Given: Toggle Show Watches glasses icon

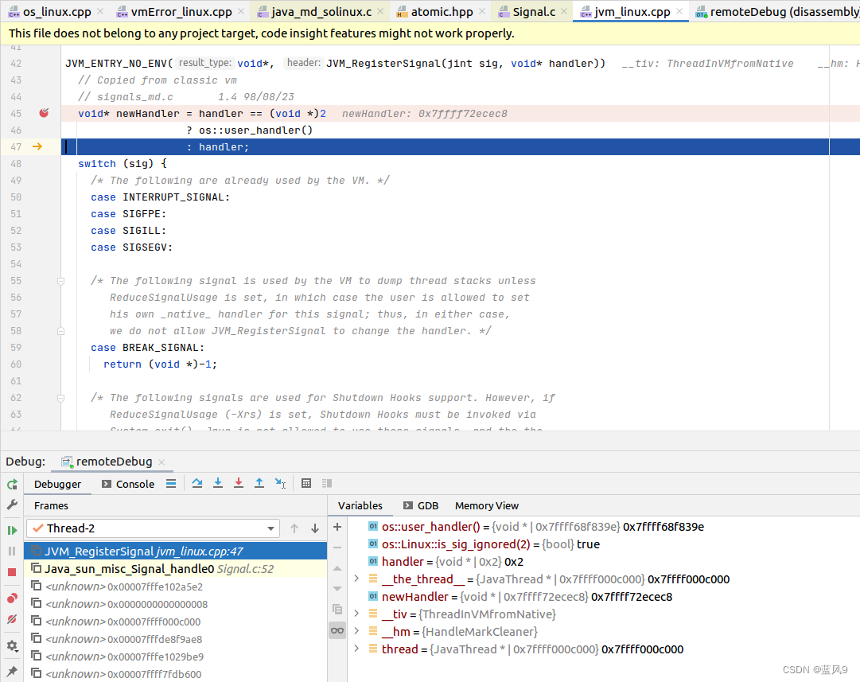Looking at the screenshot, I should 337,630.
